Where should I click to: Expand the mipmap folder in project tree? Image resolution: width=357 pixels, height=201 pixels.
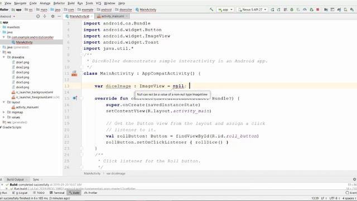(4, 112)
